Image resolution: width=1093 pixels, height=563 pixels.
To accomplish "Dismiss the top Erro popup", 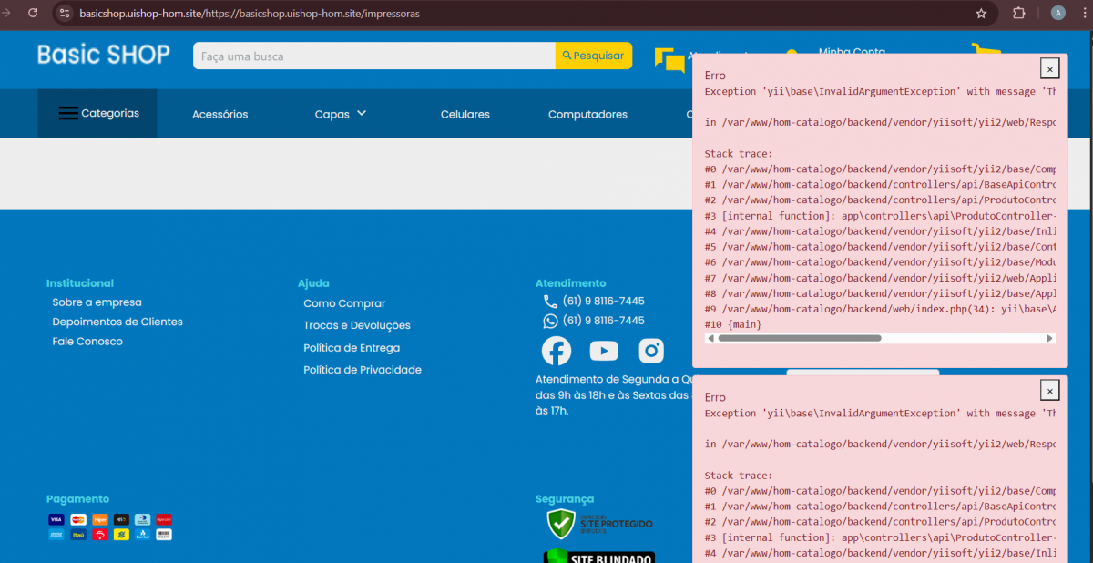I will [1049, 69].
